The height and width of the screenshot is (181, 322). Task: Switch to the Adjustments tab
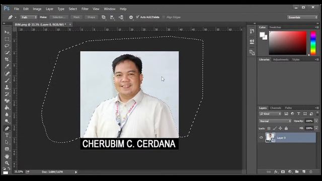click(x=281, y=59)
